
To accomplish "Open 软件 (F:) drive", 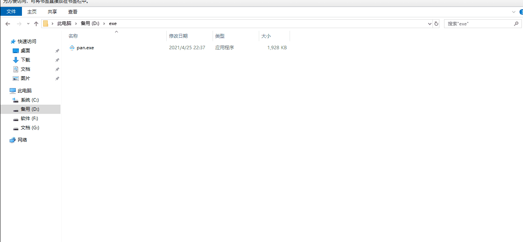I will [x=30, y=118].
